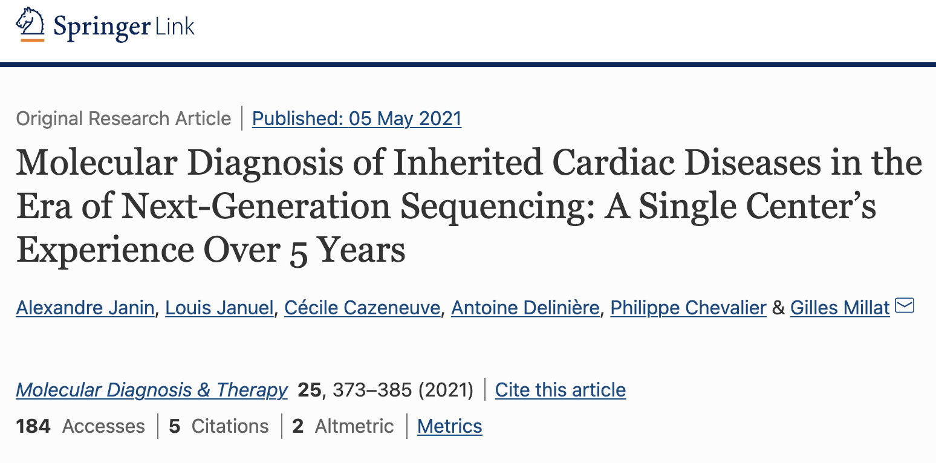Select author Louis Januel
936x463 pixels.
[219, 308]
